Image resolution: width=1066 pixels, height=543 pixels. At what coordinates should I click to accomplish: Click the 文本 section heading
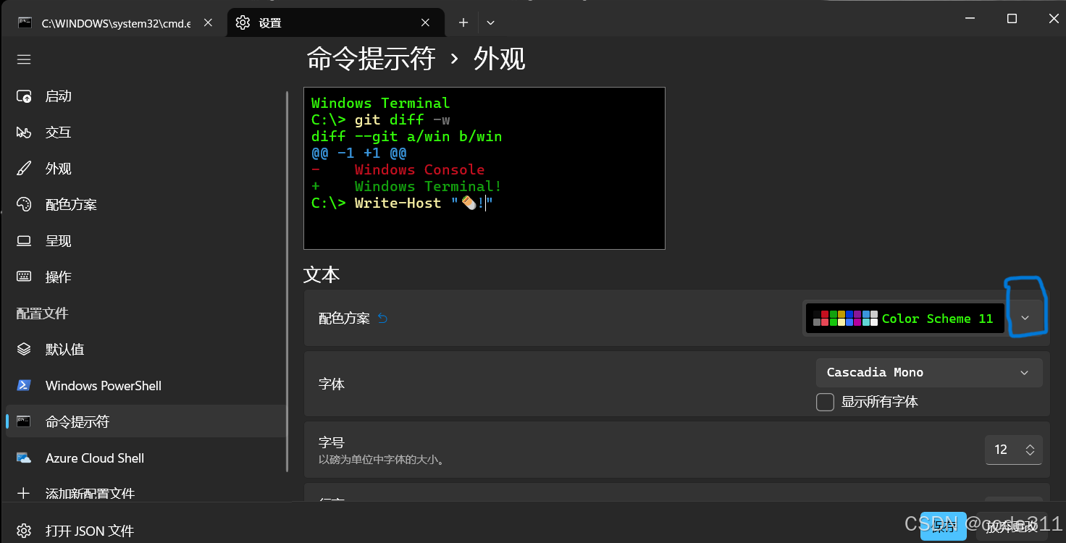[322, 274]
